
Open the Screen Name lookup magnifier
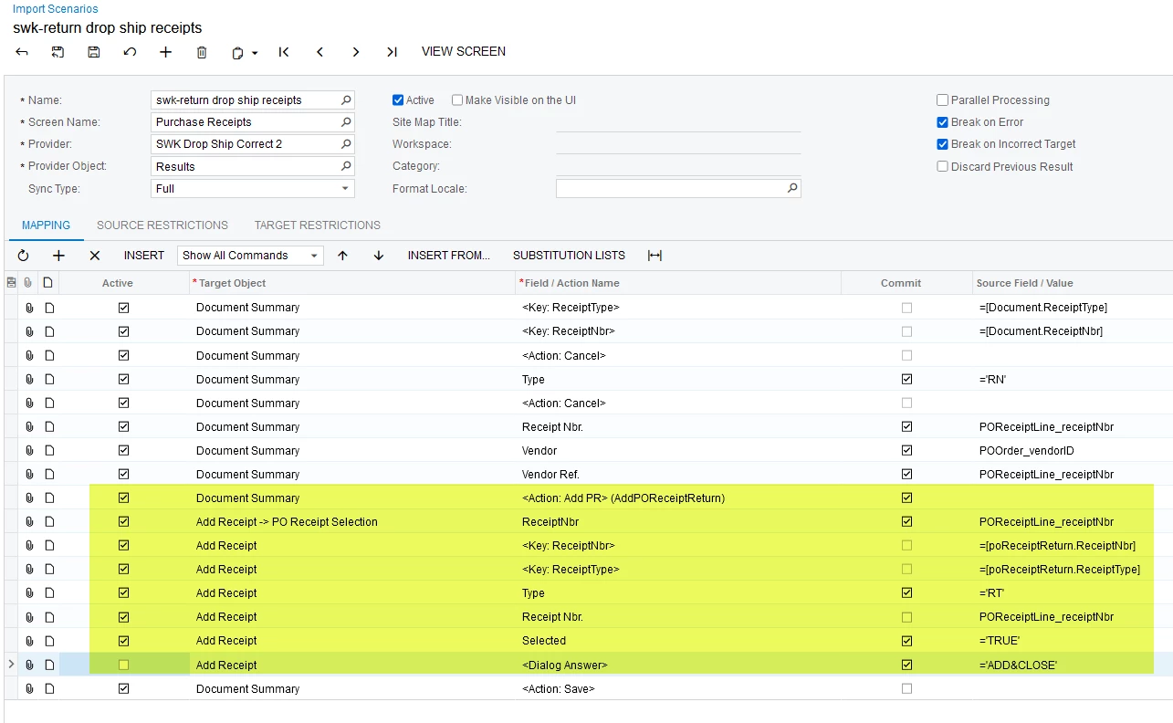pyautogui.click(x=345, y=121)
